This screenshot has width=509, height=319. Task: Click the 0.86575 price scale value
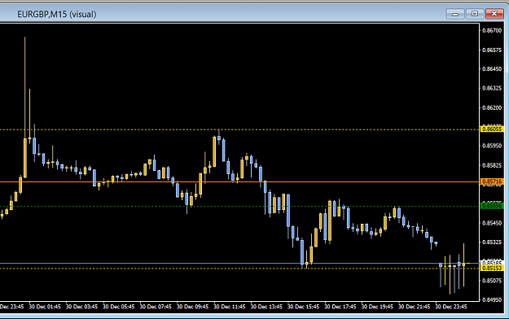[492, 50]
